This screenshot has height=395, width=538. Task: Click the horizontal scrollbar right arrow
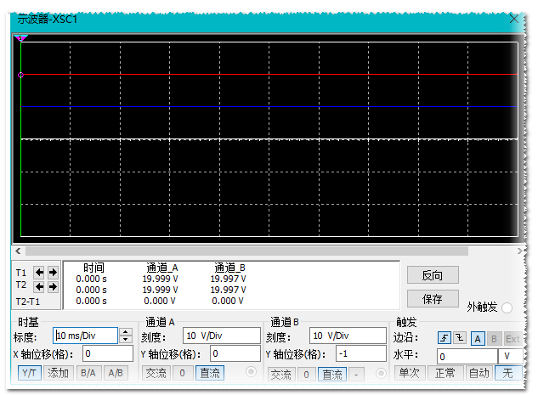pyautogui.click(x=520, y=251)
